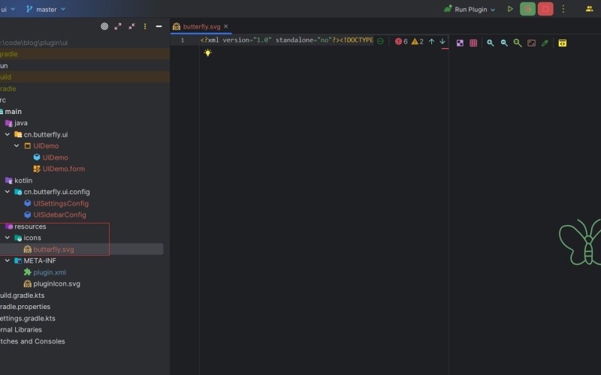Collapse the META-INF folder chevron
This screenshot has width=601, height=375.
[8, 260]
